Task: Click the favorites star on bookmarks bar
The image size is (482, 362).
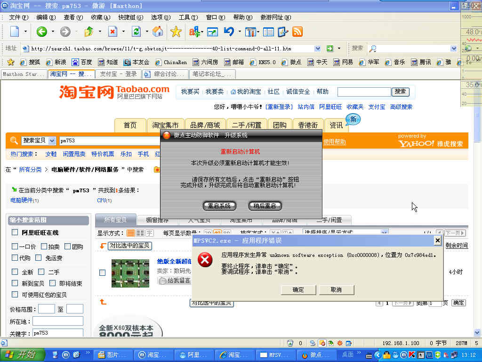Action: pyautogui.click(x=11, y=62)
